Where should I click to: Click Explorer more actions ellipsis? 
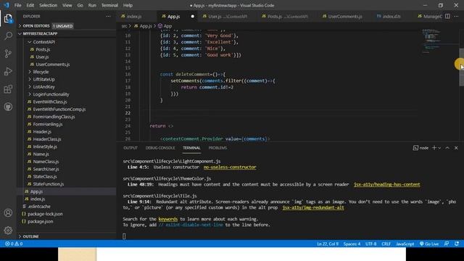point(108,16)
